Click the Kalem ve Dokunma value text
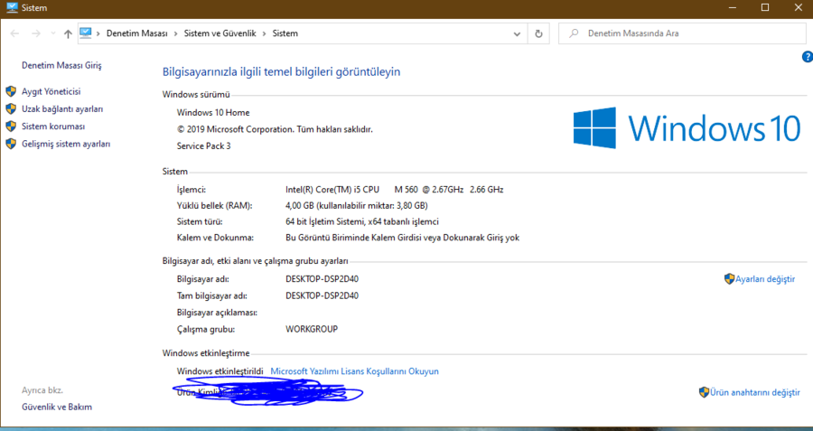This screenshot has height=431, width=813. click(402, 238)
